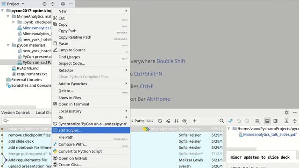The image size is (299, 168).
Task: Toggle the show details bottom pane icon
Action: [267, 121]
